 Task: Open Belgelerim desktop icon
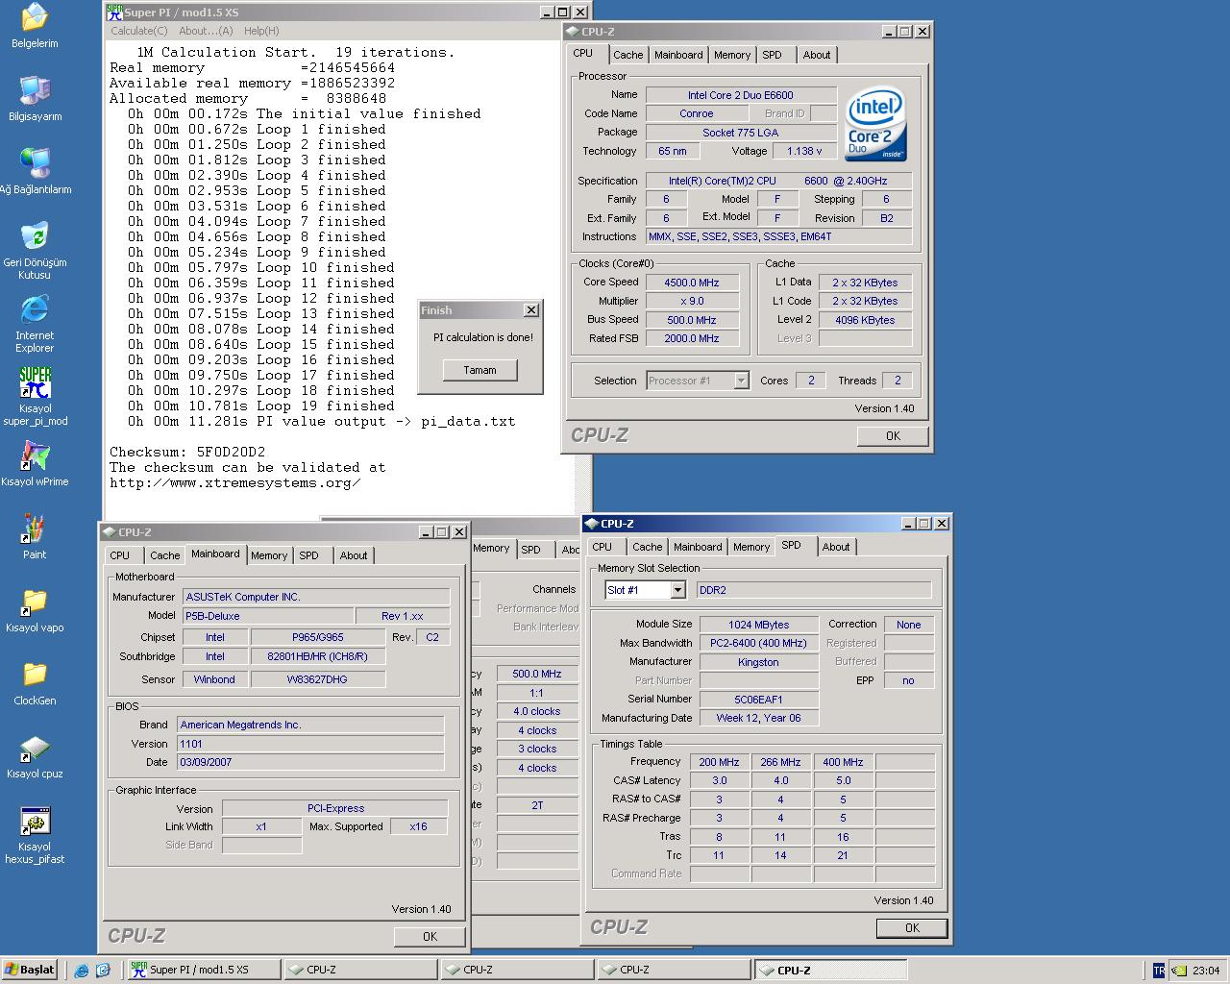35,26
